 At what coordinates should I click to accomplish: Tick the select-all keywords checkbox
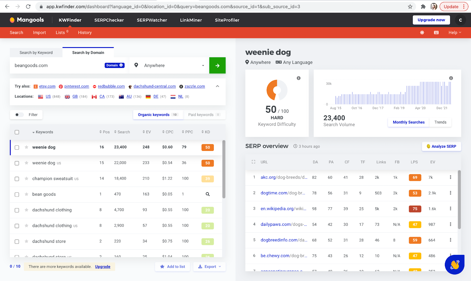(x=17, y=132)
